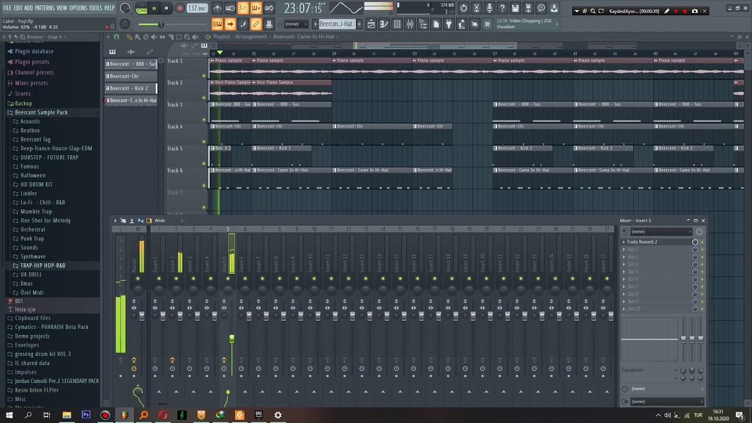The image size is (752, 423).
Task: Select the playlist mute tool icon
Action: pos(154,37)
